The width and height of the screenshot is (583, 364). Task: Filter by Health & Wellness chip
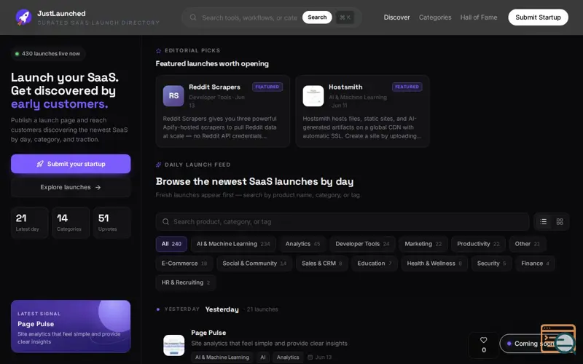pos(434,264)
